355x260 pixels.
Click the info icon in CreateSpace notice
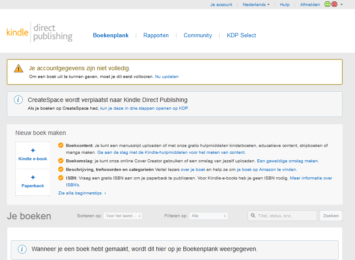(18, 100)
